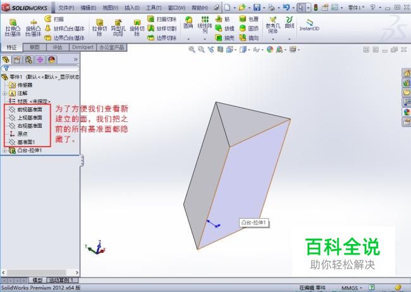Choose the 扫描切除 swept cut tool
Image resolution: width=411 pixels, height=292 pixels.
162,19
